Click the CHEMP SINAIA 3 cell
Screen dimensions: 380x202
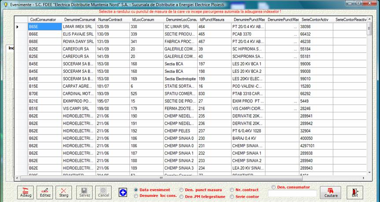(x=181, y=168)
